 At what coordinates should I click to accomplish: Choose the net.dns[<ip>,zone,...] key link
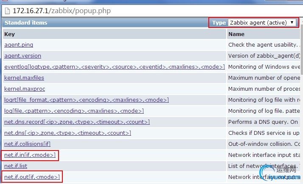(x=67, y=133)
